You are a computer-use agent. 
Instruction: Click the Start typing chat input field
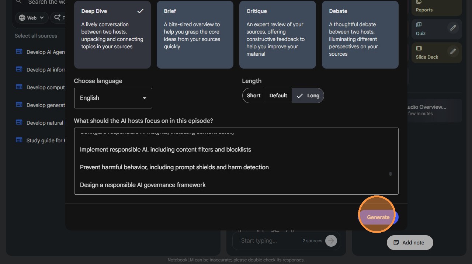(269, 241)
